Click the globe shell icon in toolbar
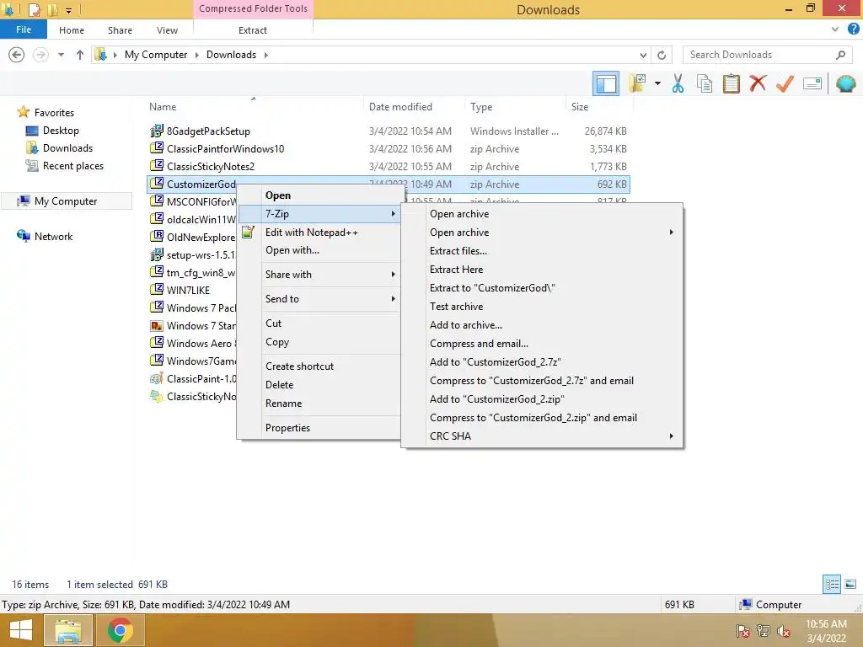 point(845,83)
